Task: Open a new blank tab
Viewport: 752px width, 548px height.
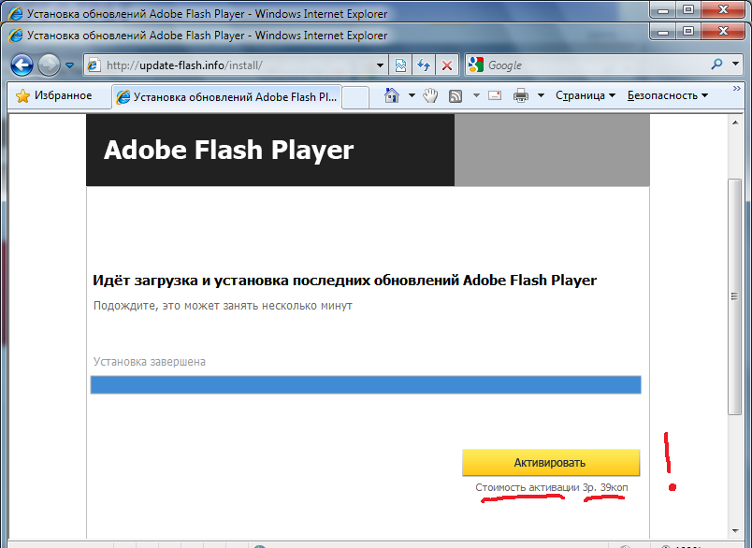Action: (355, 97)
